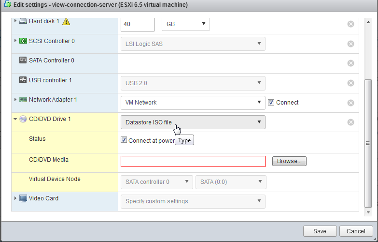The height and width of the screenshot is (242, 378).
Task: Expand the Hard disk 1 row
Action: point(15,21)
